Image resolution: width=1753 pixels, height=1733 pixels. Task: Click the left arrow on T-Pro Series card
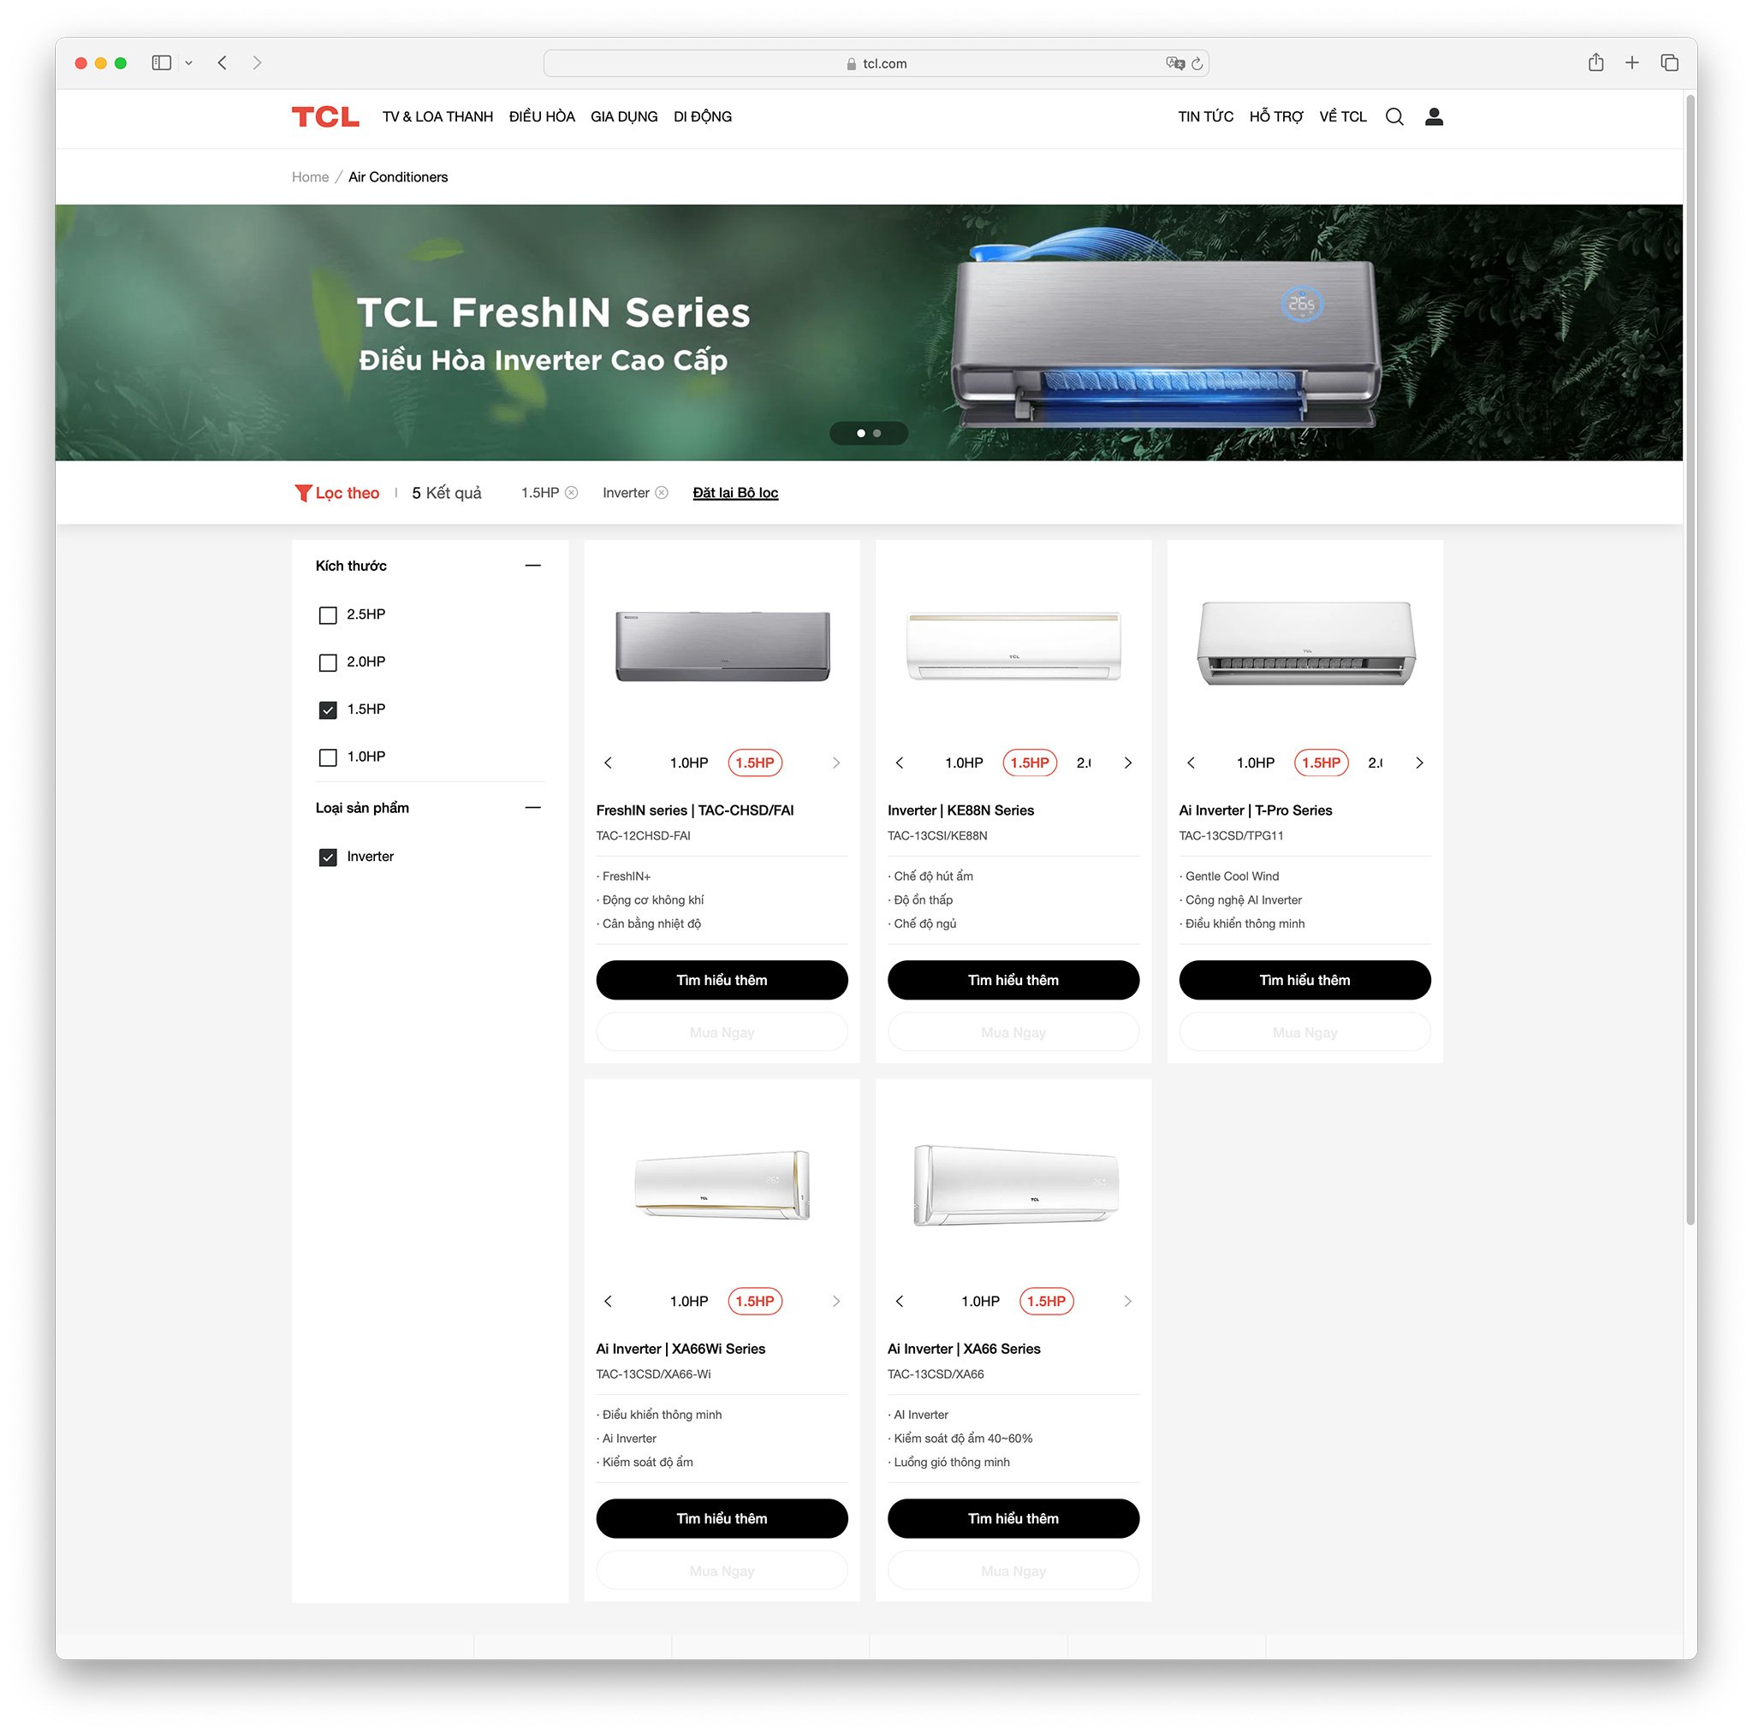[1192, 763]
